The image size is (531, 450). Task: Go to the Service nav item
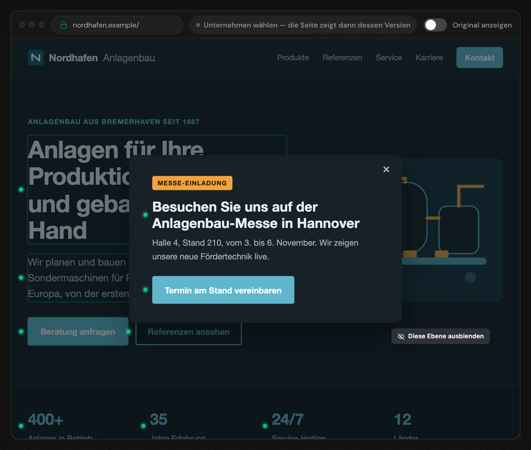389,58
